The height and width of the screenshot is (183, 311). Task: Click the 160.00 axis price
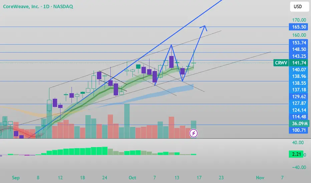pos(299,35)
